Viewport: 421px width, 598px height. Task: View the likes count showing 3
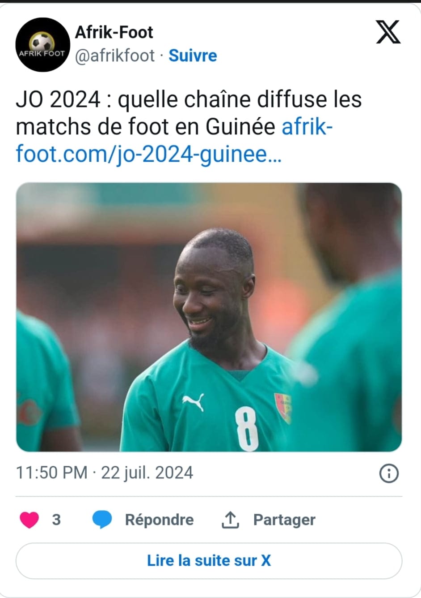(x=56, y=520)
